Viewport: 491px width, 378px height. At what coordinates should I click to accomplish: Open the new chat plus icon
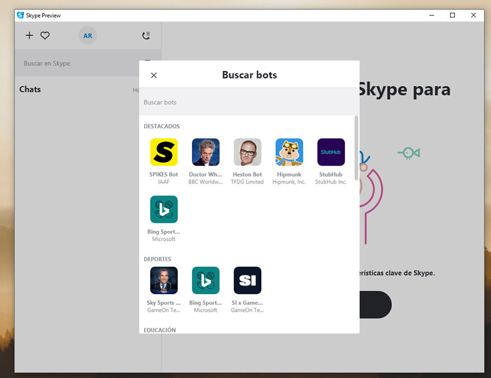click(x=29, y=35)
